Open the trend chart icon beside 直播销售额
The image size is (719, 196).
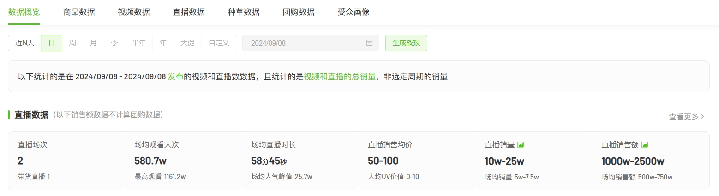pos(645,145)
